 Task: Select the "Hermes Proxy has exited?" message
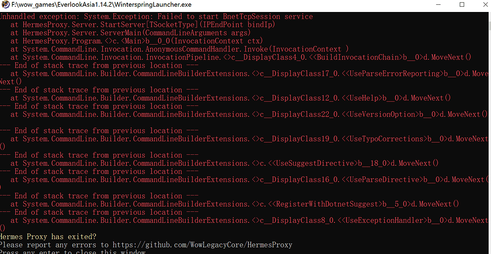[x=48, y=237]
